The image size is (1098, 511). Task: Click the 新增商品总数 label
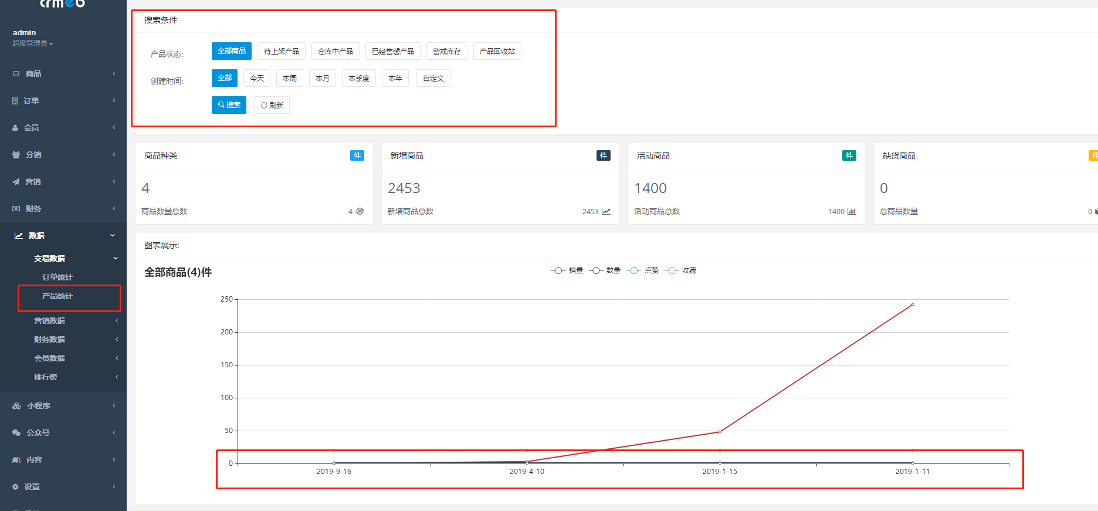(411, 211)
